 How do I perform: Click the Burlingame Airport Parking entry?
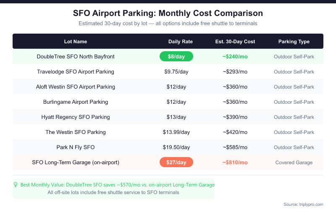tap(76, 102)
